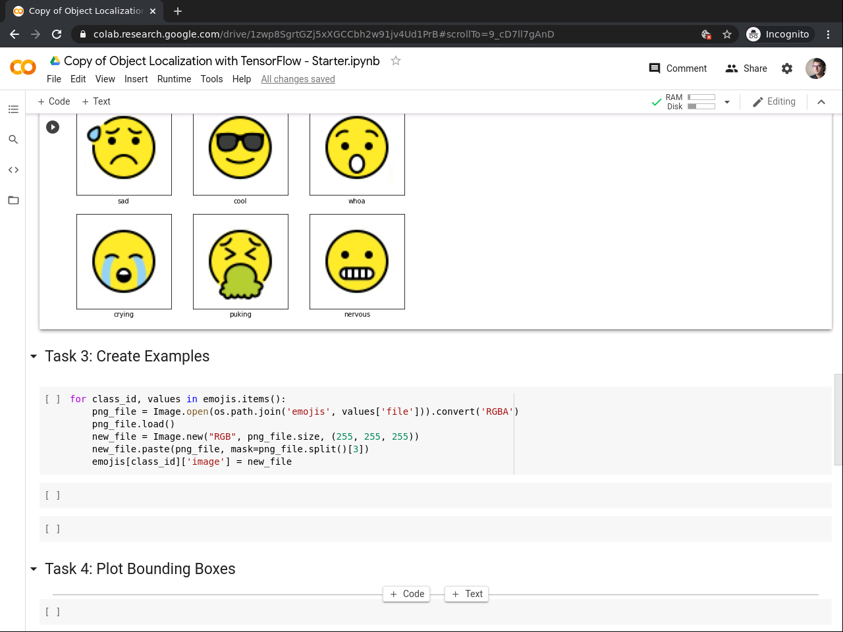Screen dimensions: 843x632
Task: Open the Chrome three-dot menu
Action: click(828, 34)
